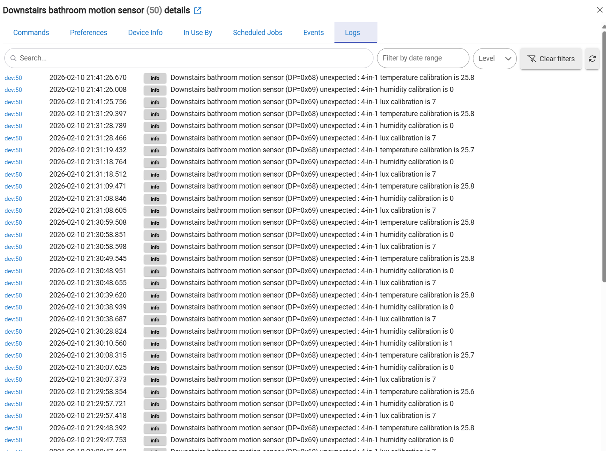Expand the Level filter dropdown
Image resolution: width=606 pixels, height=451 pixels.
click(494, 59)
